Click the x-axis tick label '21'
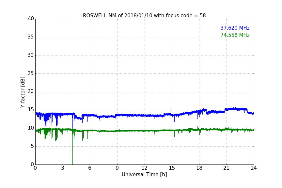The image size is (282, 188). click(x=226, y=168)
